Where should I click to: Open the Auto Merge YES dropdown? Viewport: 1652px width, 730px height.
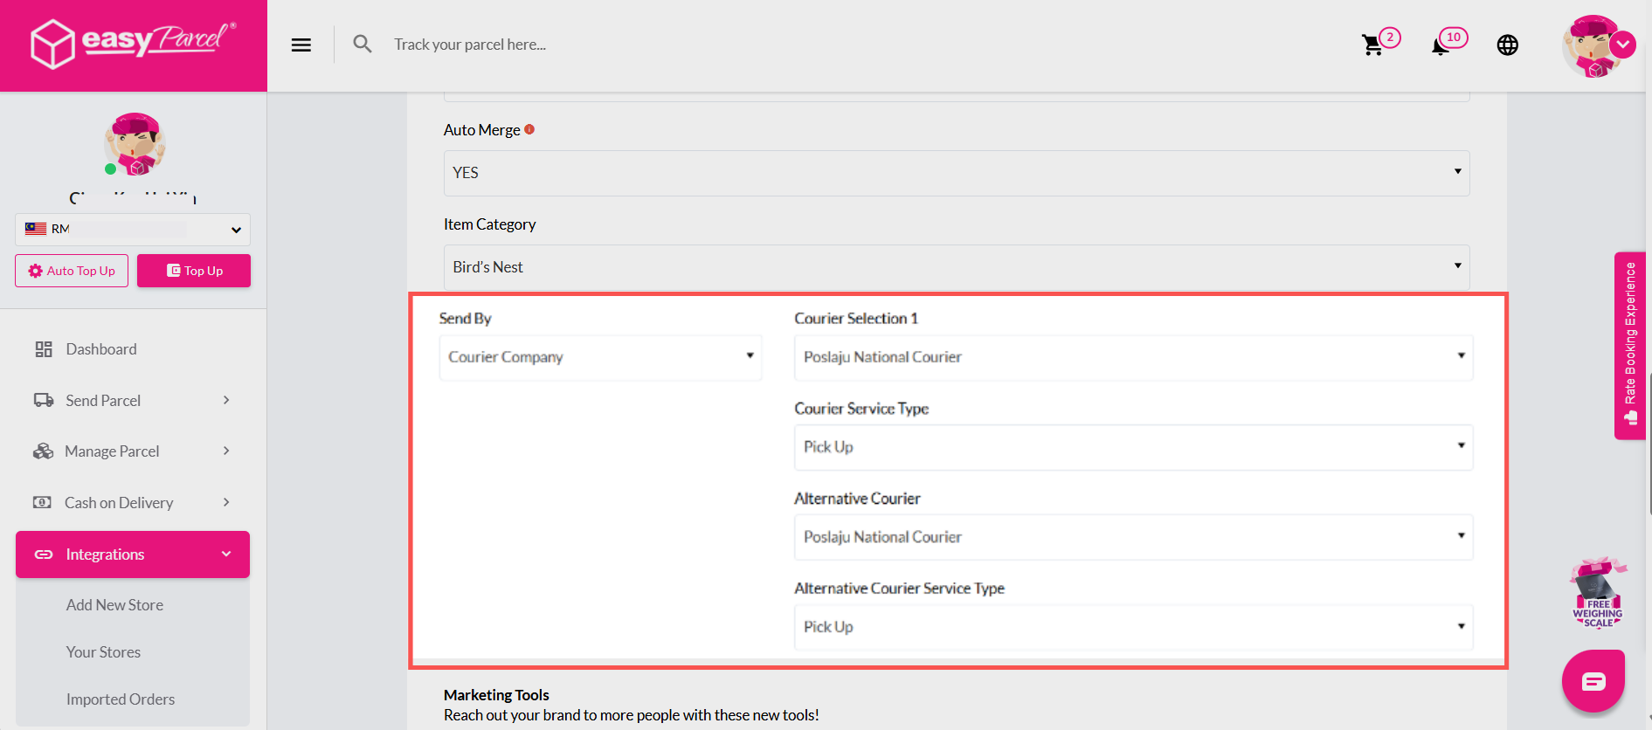pyautogui.click(x=957, y=173)
